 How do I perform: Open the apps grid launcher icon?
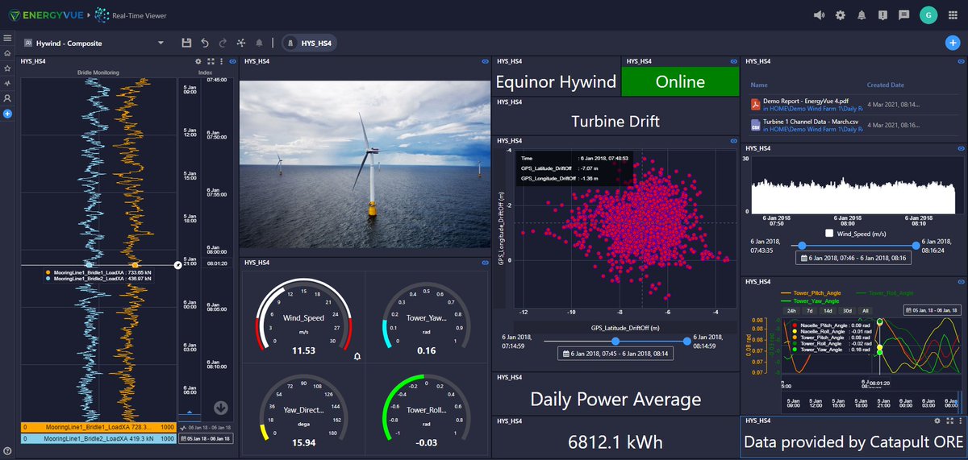(x=953, y=15)
